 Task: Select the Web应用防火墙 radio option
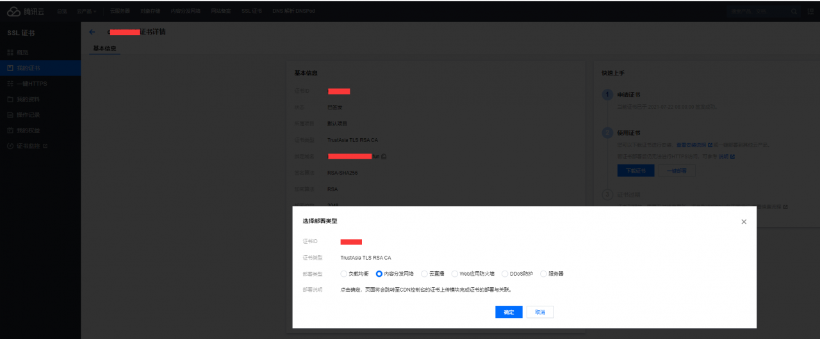tap(455, 274)
